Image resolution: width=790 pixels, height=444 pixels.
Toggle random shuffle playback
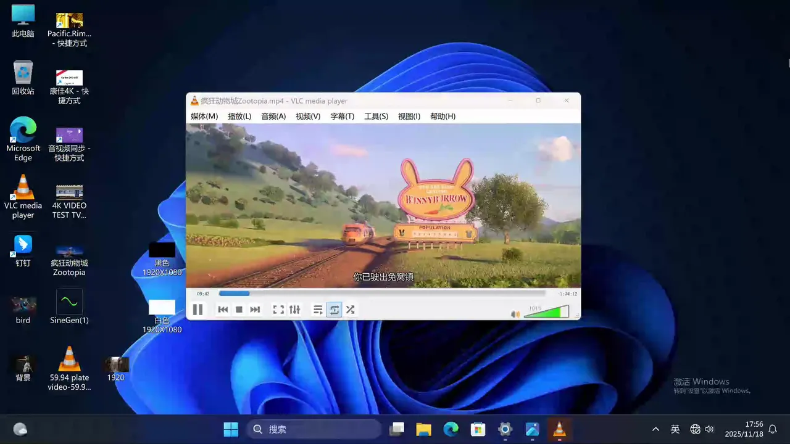click(x=350, y=310)
